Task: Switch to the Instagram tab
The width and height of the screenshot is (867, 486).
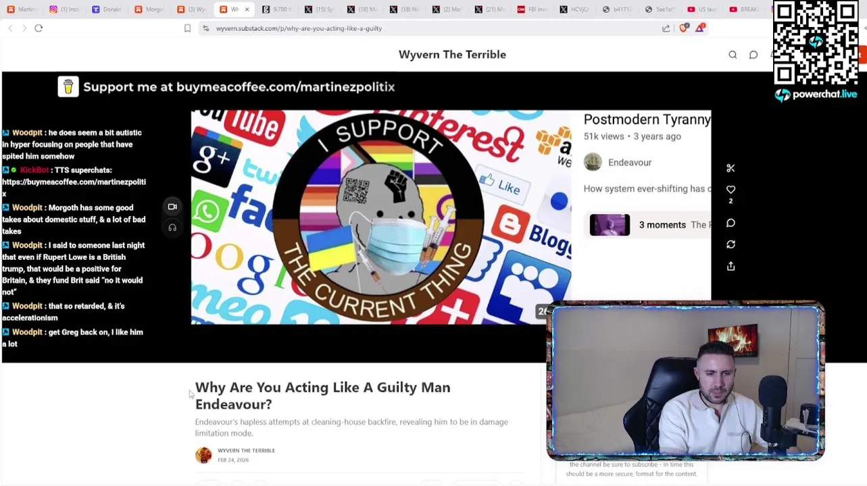Action: (64, 9)
